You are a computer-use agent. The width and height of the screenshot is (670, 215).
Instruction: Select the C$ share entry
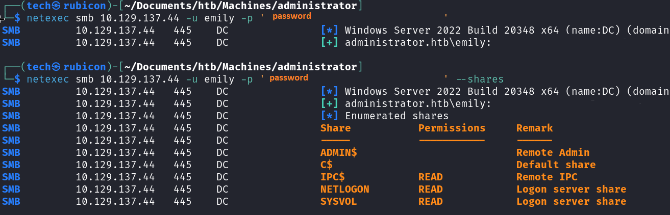pyautogui.click(x=327, y=165)
